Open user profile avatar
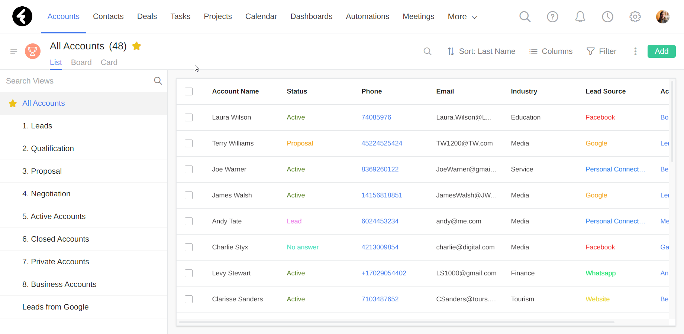 tap(663, 17)
